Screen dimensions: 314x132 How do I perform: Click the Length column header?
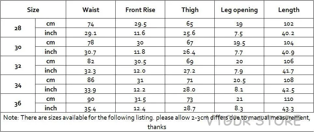tap(289, 10)
